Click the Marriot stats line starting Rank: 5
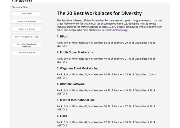 (x=106, y=108)
